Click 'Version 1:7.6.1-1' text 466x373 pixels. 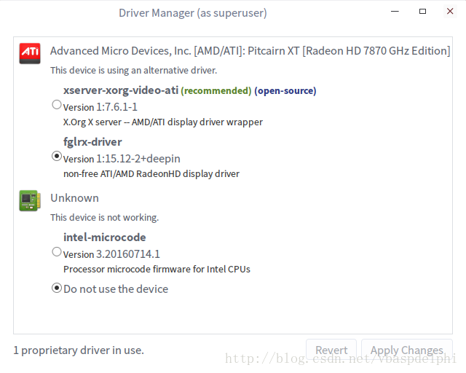pos(100,107)
